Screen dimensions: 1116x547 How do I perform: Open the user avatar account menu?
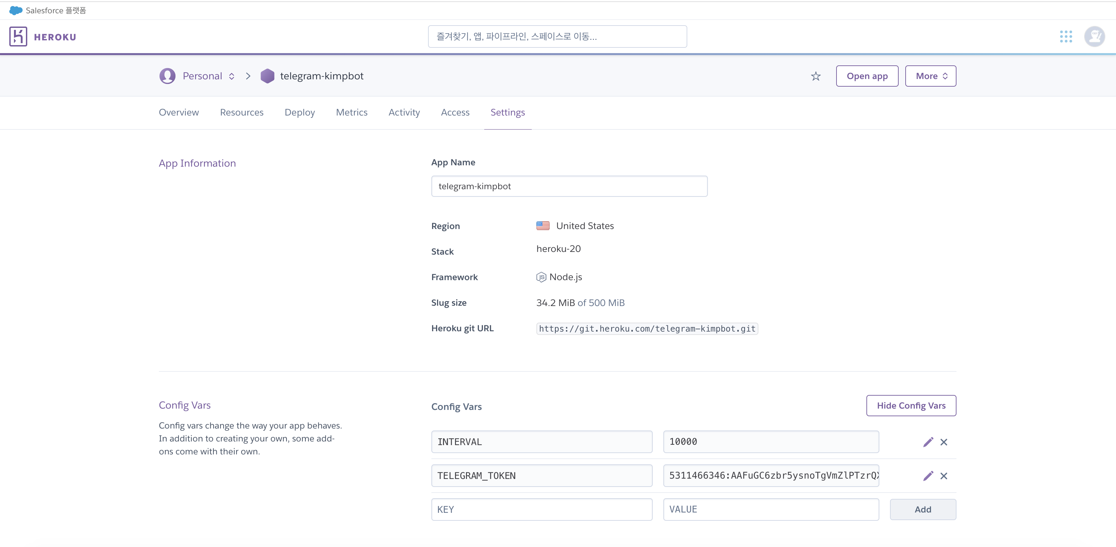pos(1094,37)
